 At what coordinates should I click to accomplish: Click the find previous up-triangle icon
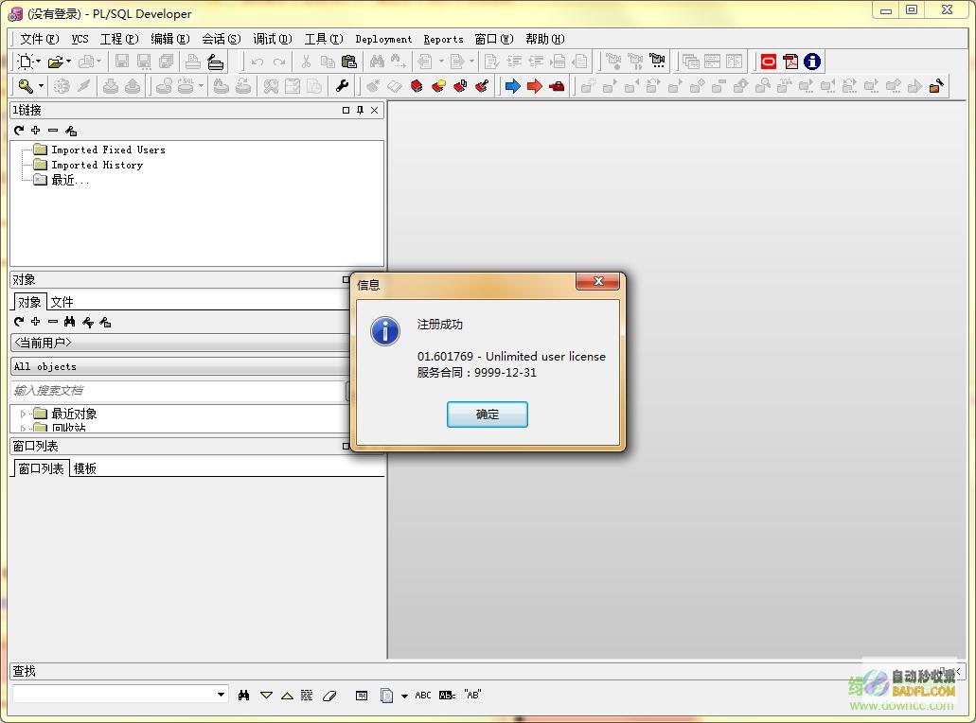(287, 696)
